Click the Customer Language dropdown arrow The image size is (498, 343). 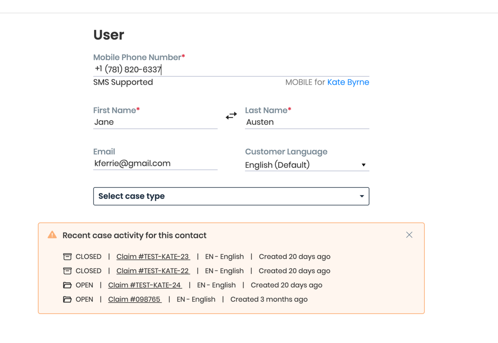click(x=363, y=165)
